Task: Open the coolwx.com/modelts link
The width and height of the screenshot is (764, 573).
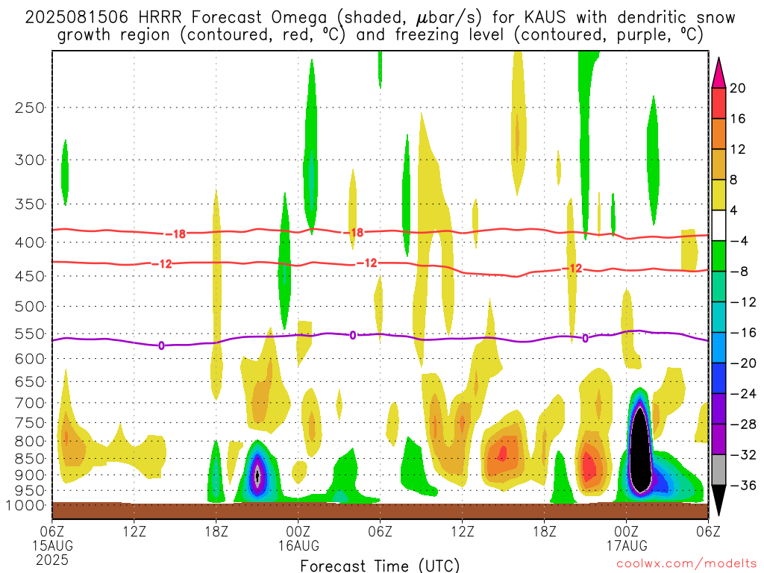Action: tap(686, 564)
